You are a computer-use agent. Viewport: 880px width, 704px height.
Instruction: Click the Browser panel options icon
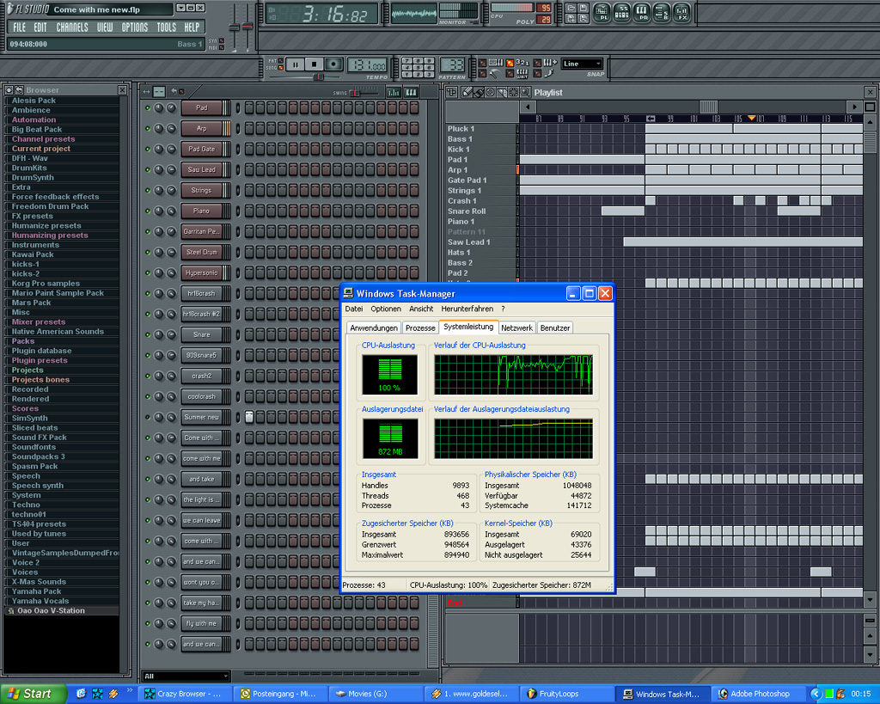(x=9, y=89)
